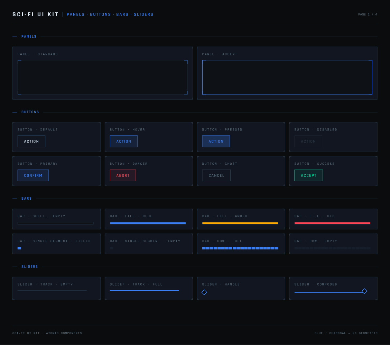This screenshot has width=390, height=345.
Task: Click the greyed ACTION button under Button Disabled
Action: point(308,141)
